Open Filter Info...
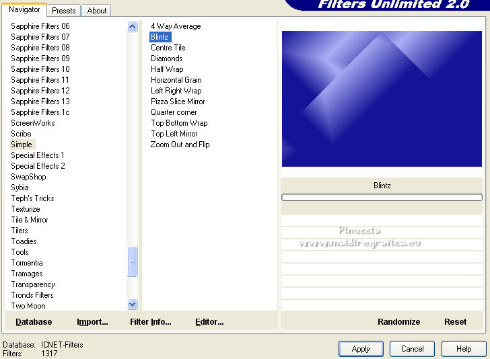Viewport: 490px width, 359px height. point(150,321)
